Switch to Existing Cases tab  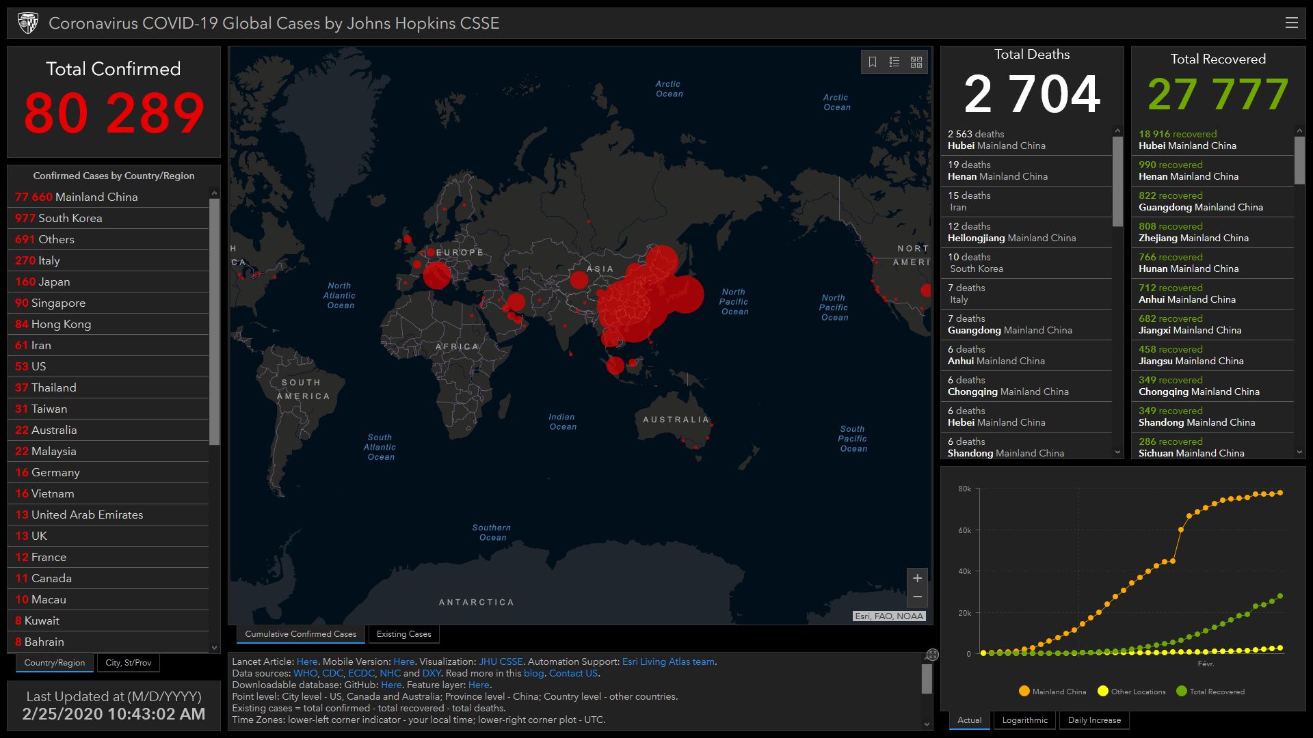click(x=404, y=634)
